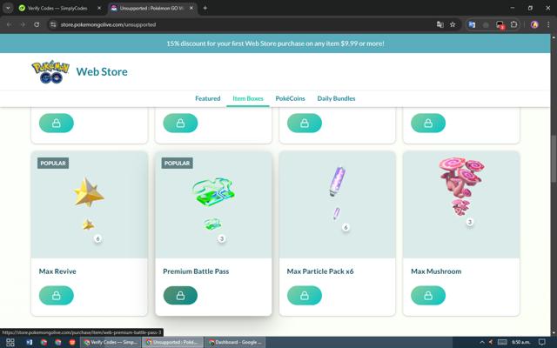Open the Word icon on the taskbar
This screenshot has height=348, width=557.
pyautogui.click(x=29, y=342)
